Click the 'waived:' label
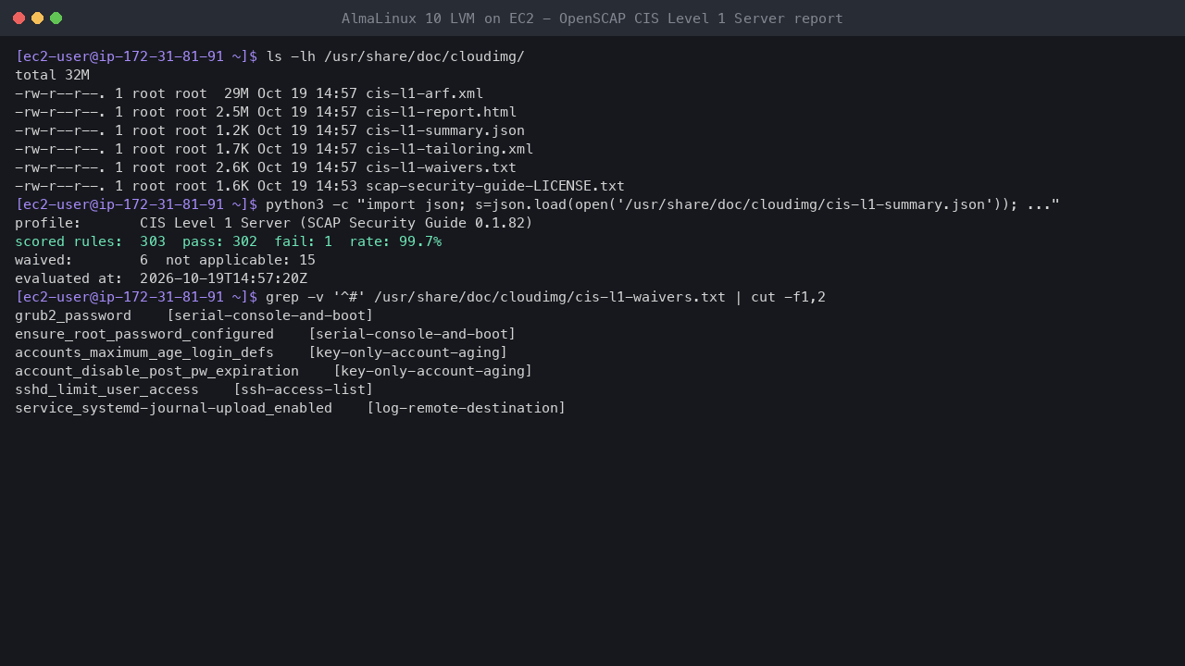The width and height of the screenshot is (1185, 666). pos(44,260)
